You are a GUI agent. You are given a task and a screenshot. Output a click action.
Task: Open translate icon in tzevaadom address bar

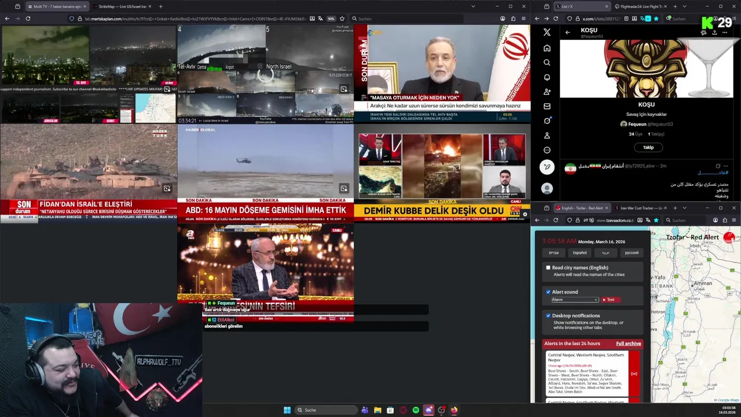click(x=648, y=220)
